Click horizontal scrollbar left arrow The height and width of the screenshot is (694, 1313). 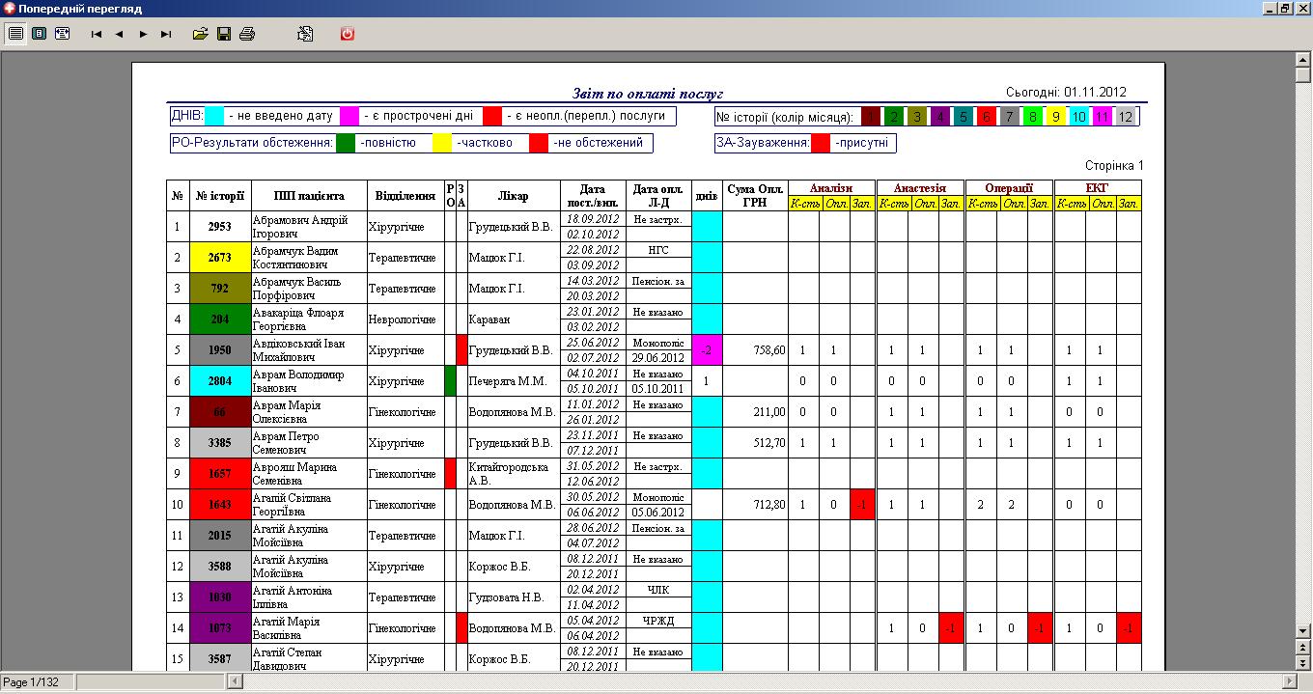(x=236, y=682)
